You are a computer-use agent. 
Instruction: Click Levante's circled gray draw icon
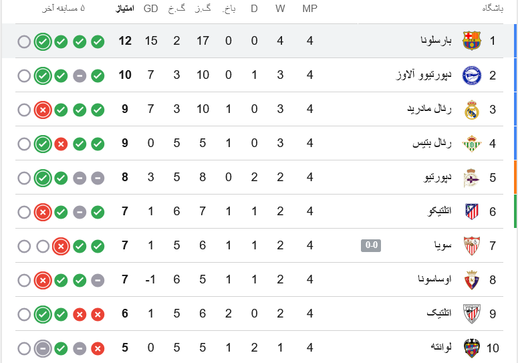pyautogui.click(x=43, y=348)
